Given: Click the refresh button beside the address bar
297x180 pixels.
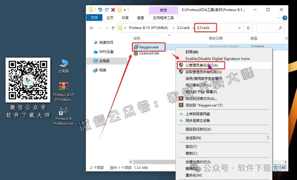Looking at the screenshot, I should 249,28.
